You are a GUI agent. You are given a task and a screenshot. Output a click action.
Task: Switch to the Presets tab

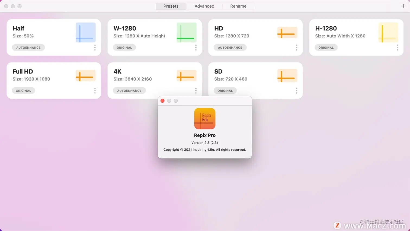[171, 6]
